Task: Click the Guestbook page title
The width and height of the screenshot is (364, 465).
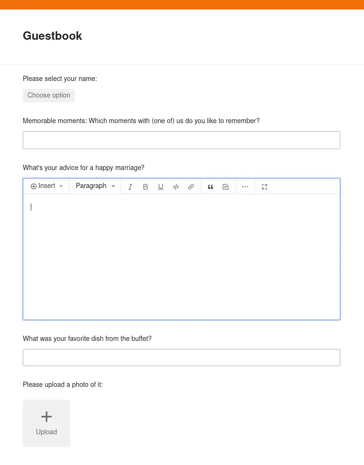Action: tap(52, 36)
